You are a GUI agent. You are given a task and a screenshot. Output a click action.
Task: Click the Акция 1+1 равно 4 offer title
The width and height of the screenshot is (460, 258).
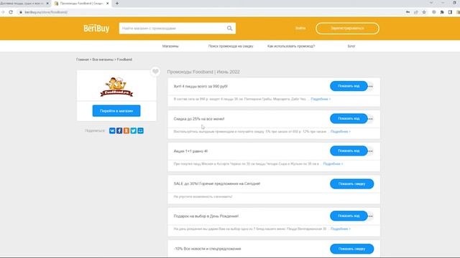[190, 151]
